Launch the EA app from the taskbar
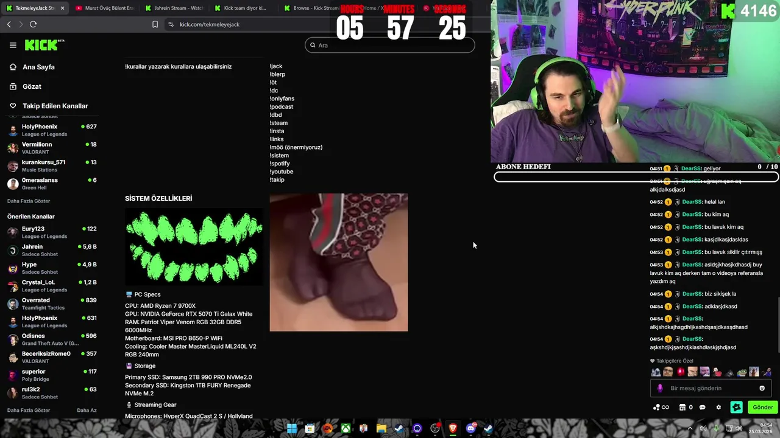Image resolution: width=780 pixels, height=438 pixels. tap(328, 428)
